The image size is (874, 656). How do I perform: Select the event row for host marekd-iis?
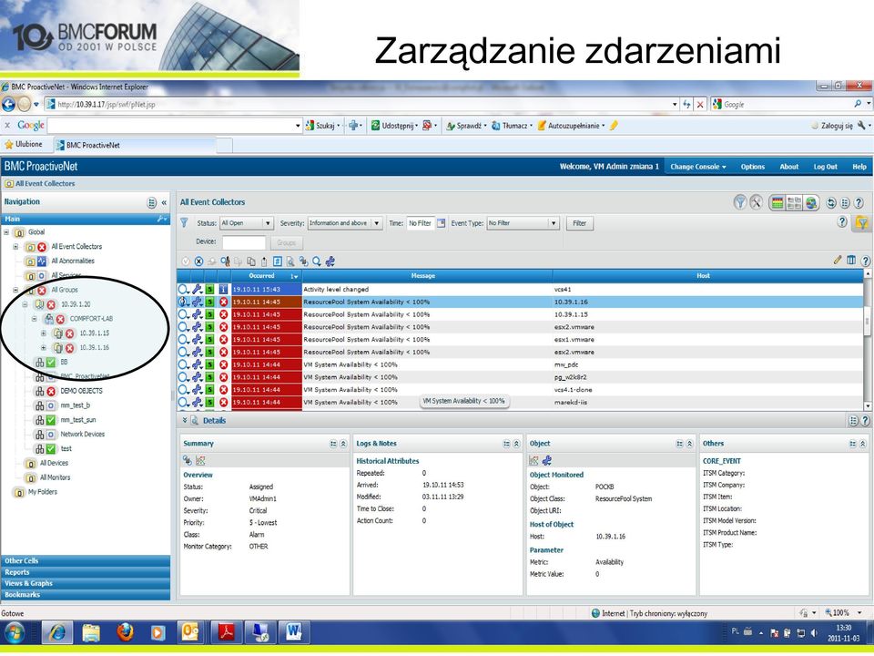(x=520, y=402)
